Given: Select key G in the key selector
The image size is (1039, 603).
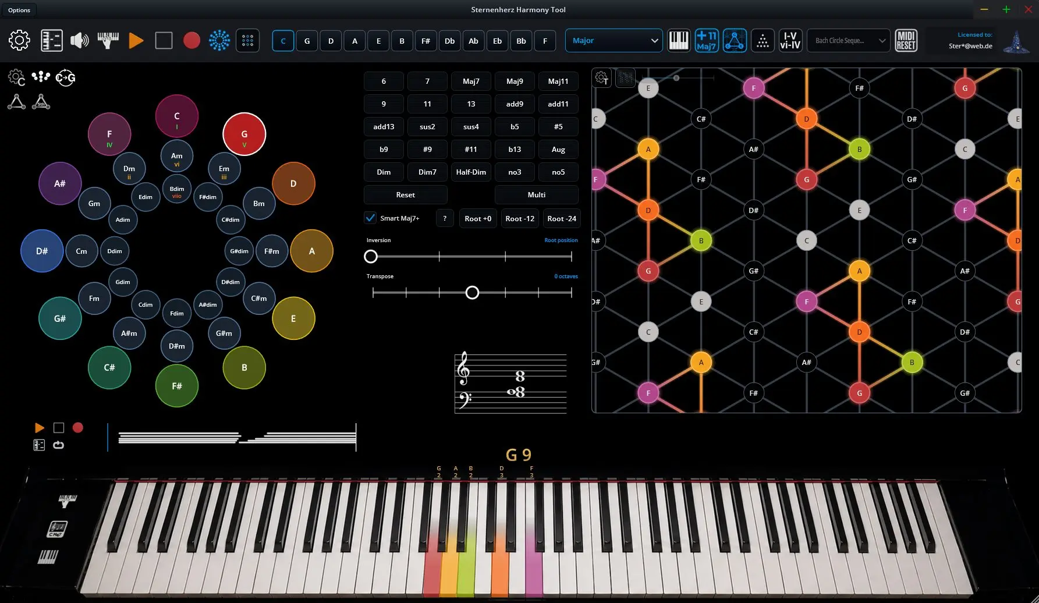Looking at the screenshot, I should [307, 41].
